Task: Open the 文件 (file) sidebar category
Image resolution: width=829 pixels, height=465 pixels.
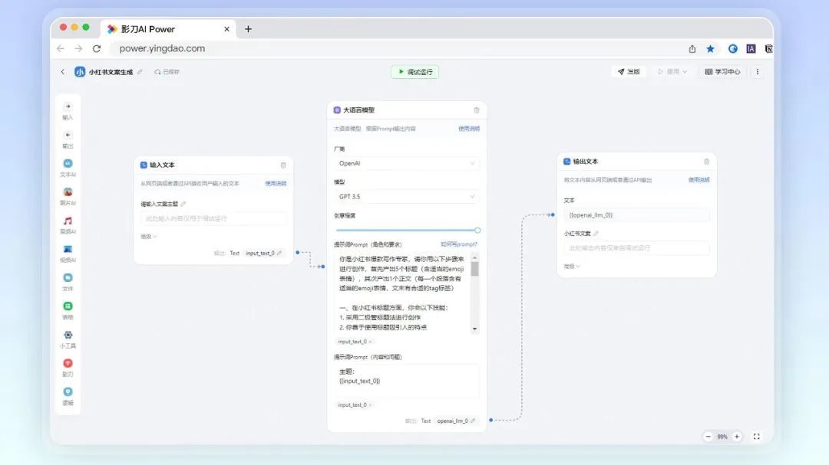Action: [x=68, y=282]
